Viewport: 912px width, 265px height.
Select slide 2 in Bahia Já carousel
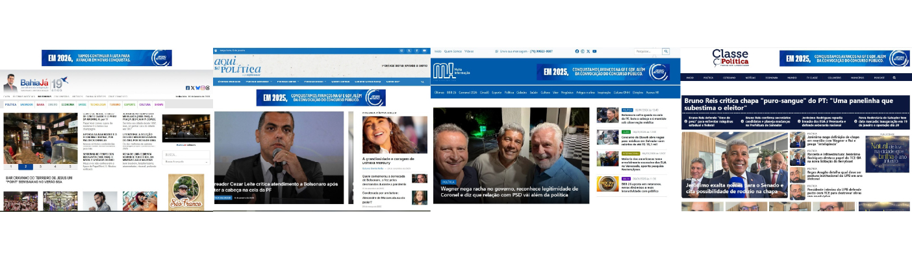26,167
